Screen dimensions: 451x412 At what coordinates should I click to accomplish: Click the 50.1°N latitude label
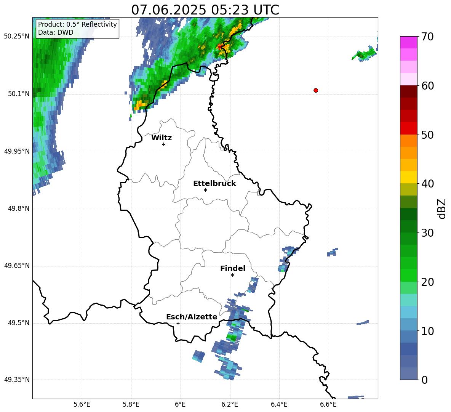click(19, 94)
